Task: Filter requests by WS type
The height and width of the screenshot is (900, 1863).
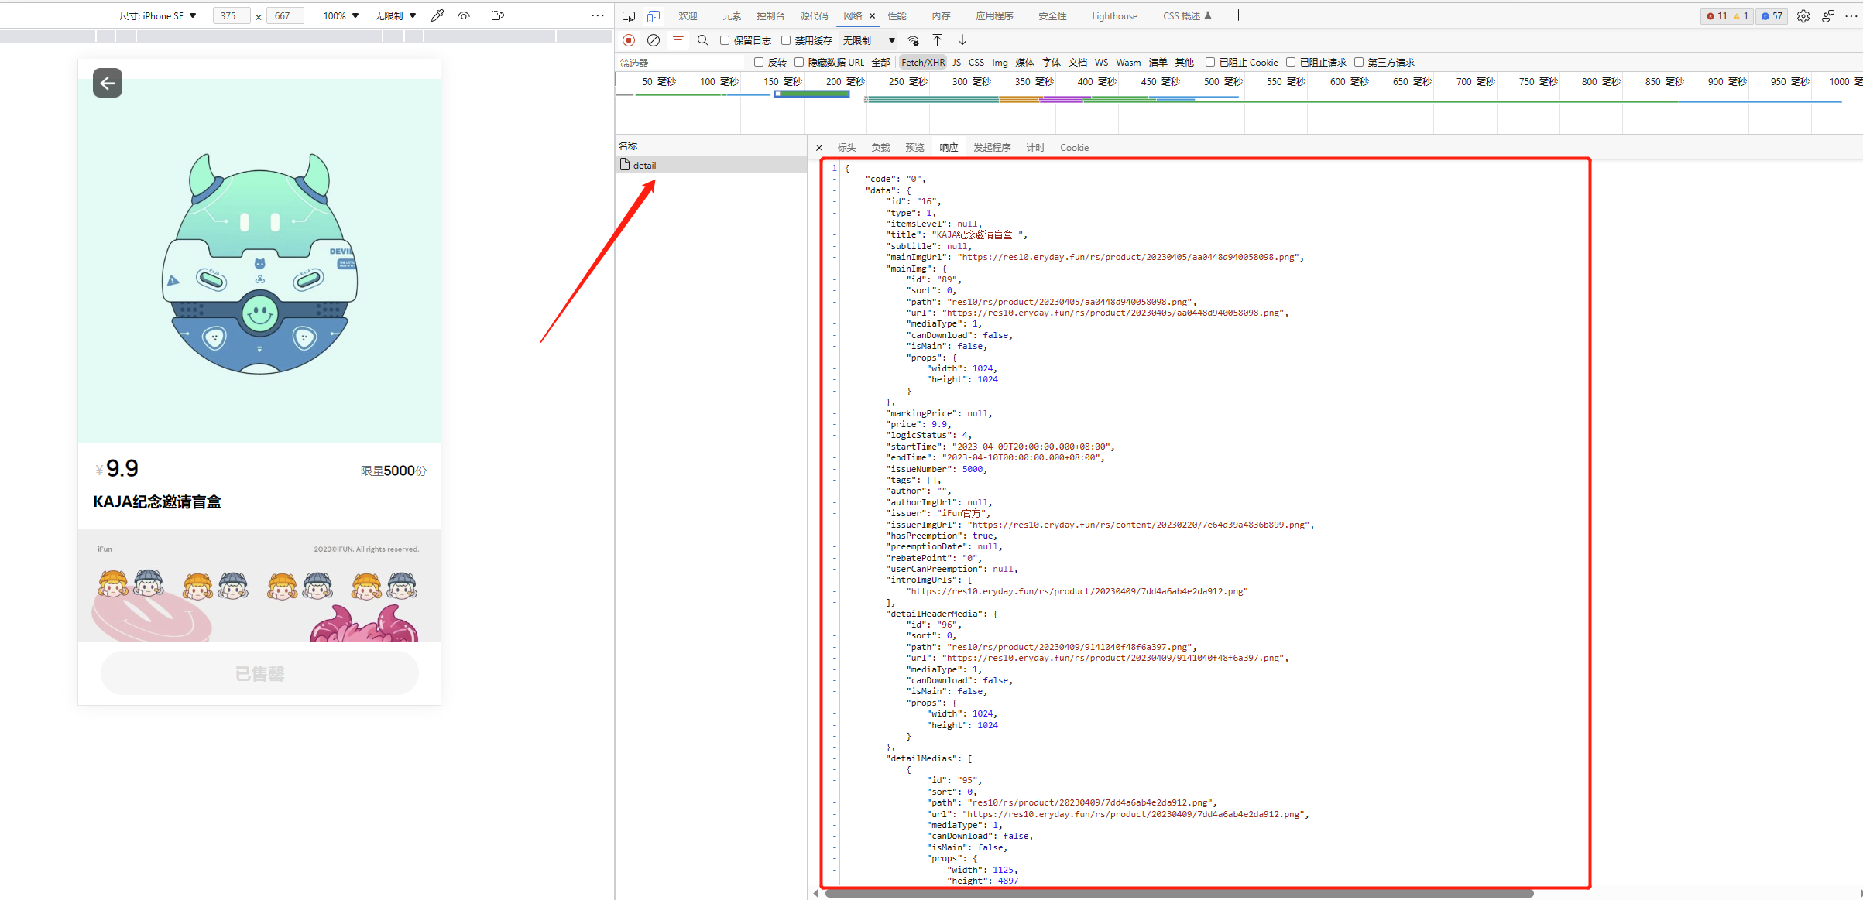Action: (x=1101, y=63)
